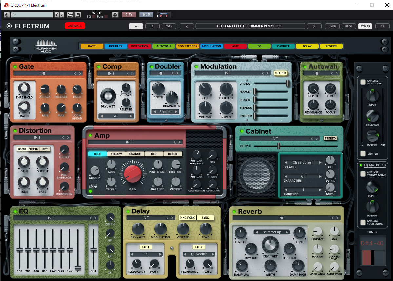Click the Distortion Tone knob

coord(24,182)
